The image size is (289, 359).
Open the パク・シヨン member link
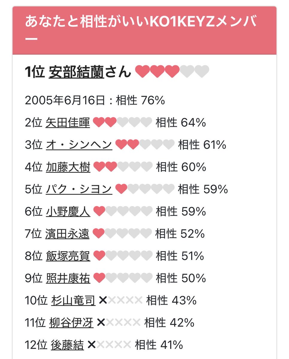[79, 189]
